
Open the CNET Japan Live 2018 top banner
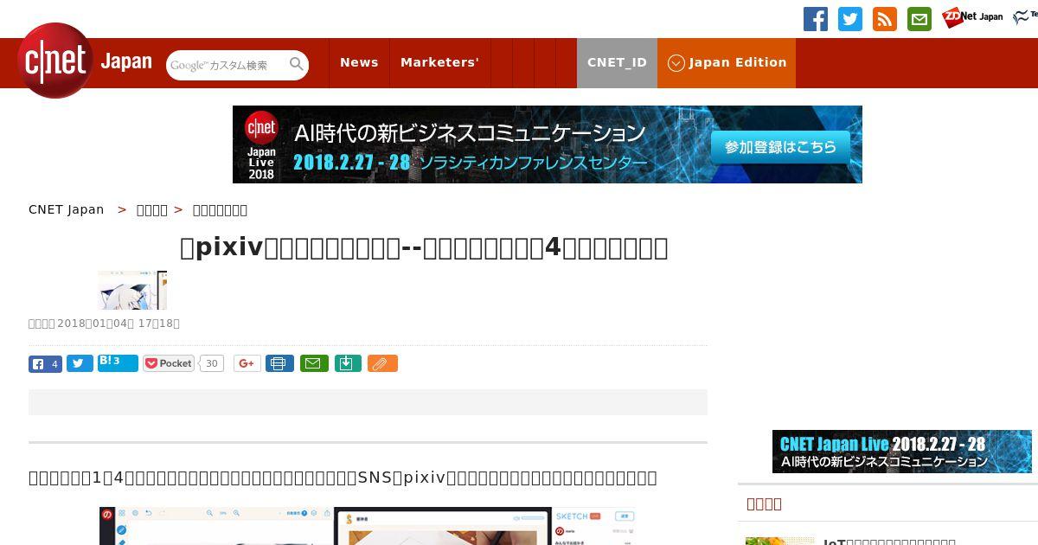(x=548, y=144)
